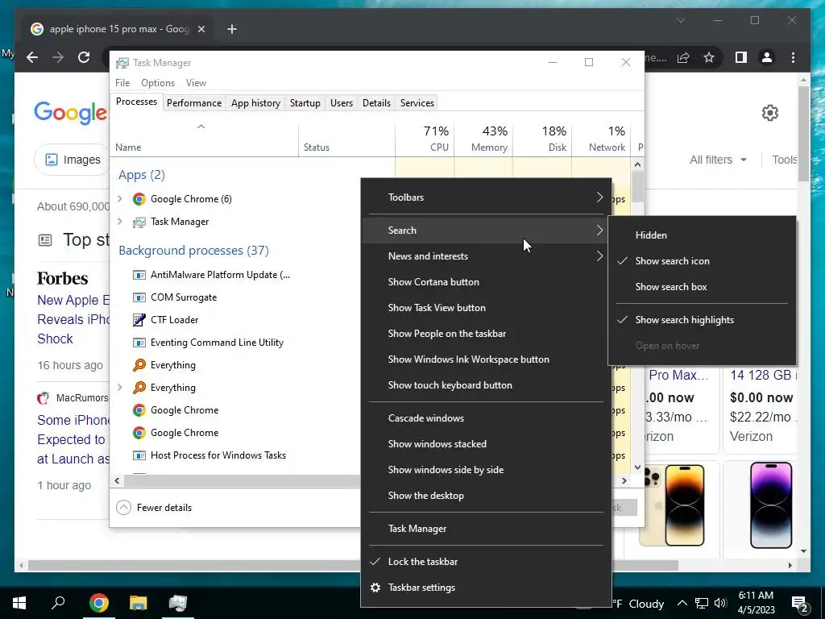825x619 pixels.
Task: Open the taskbar search magnifier icon
Action: 58,602
